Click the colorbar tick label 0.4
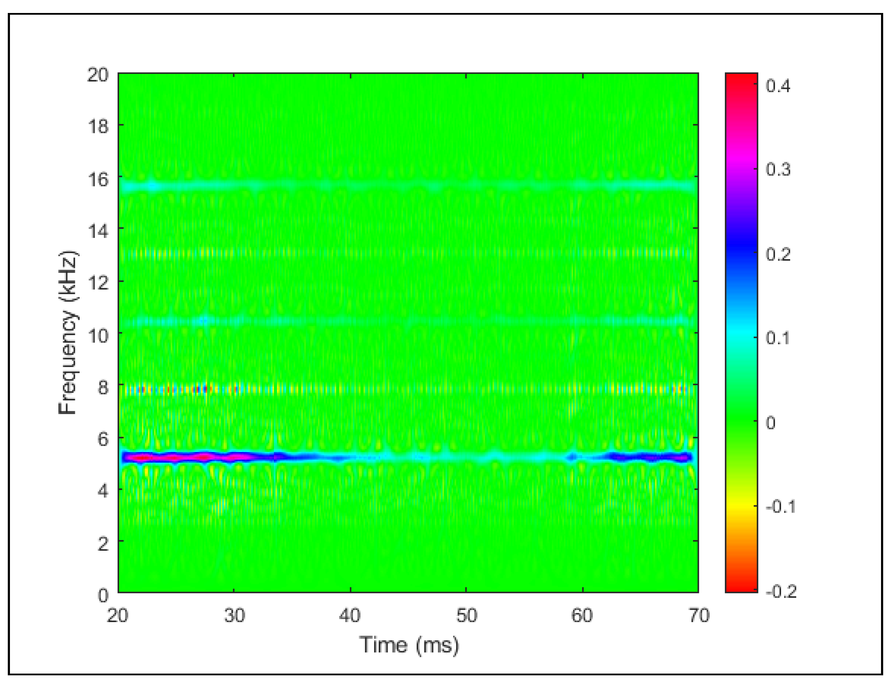 tap(778, 86)
